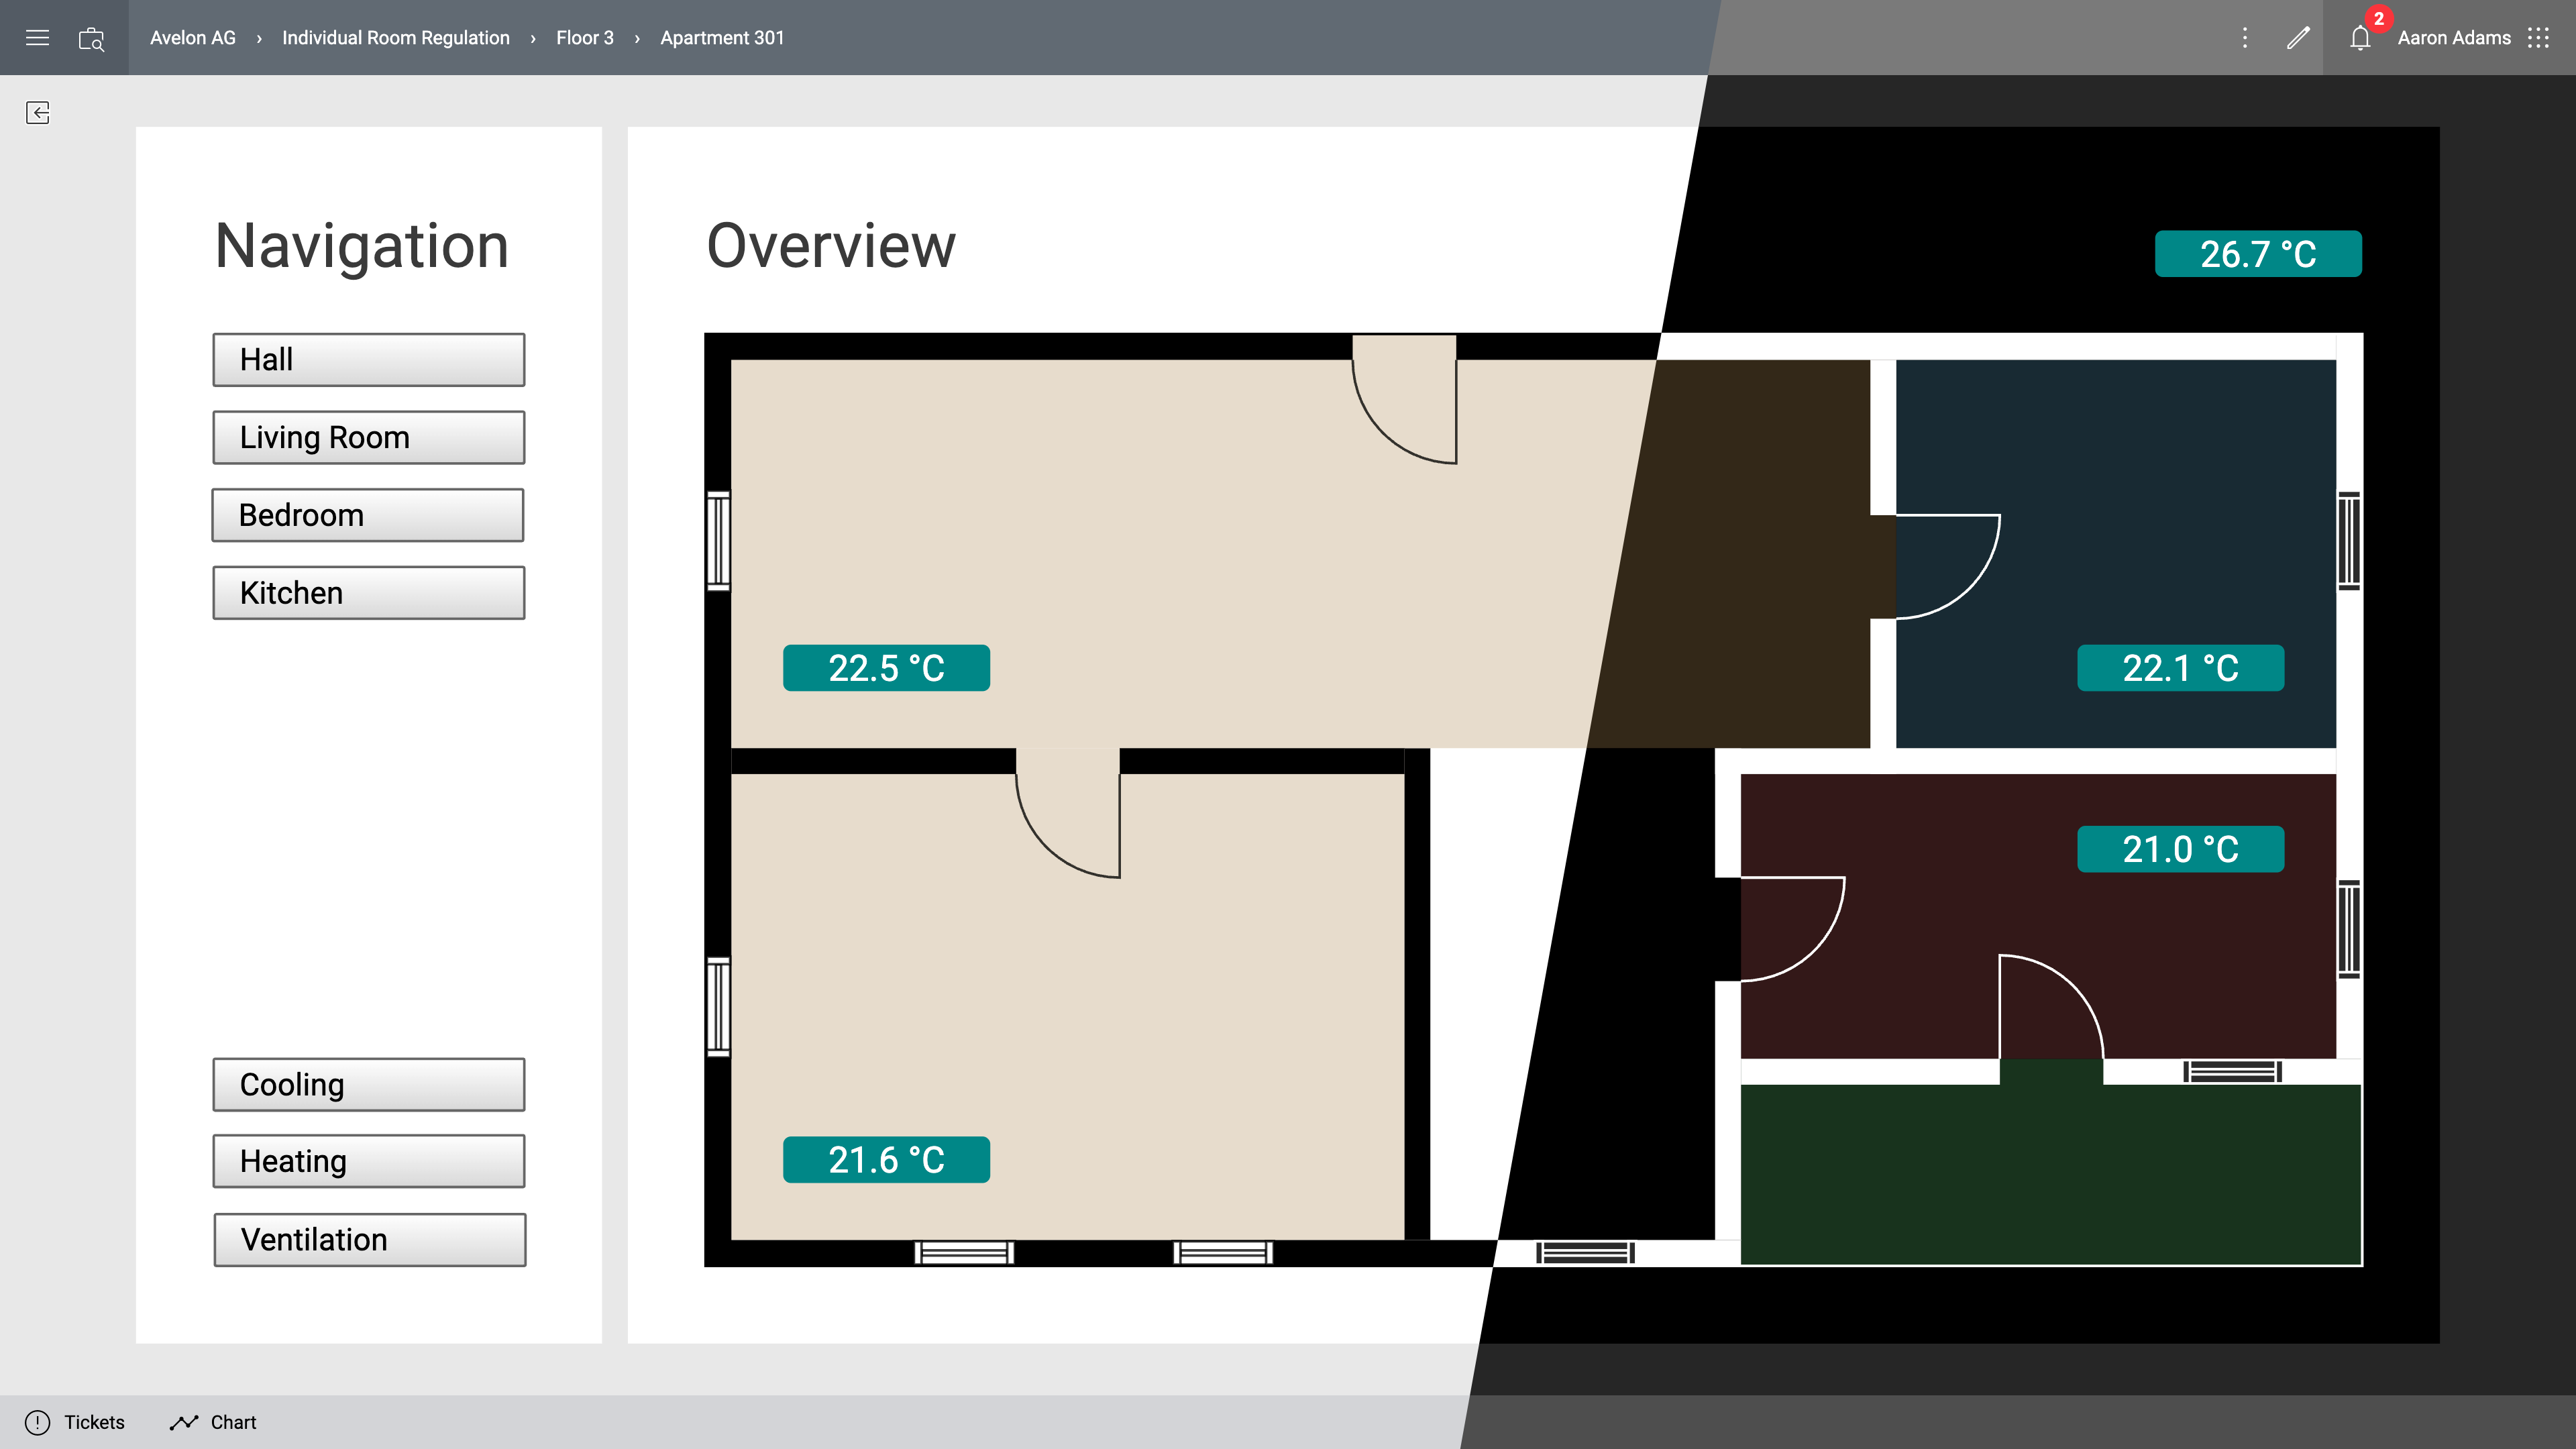Image resolution: width=2576 pixels, height=1449 pixels.
Task: Select the dark green room at the bottom
Action: click(x=2050, y=1174)
